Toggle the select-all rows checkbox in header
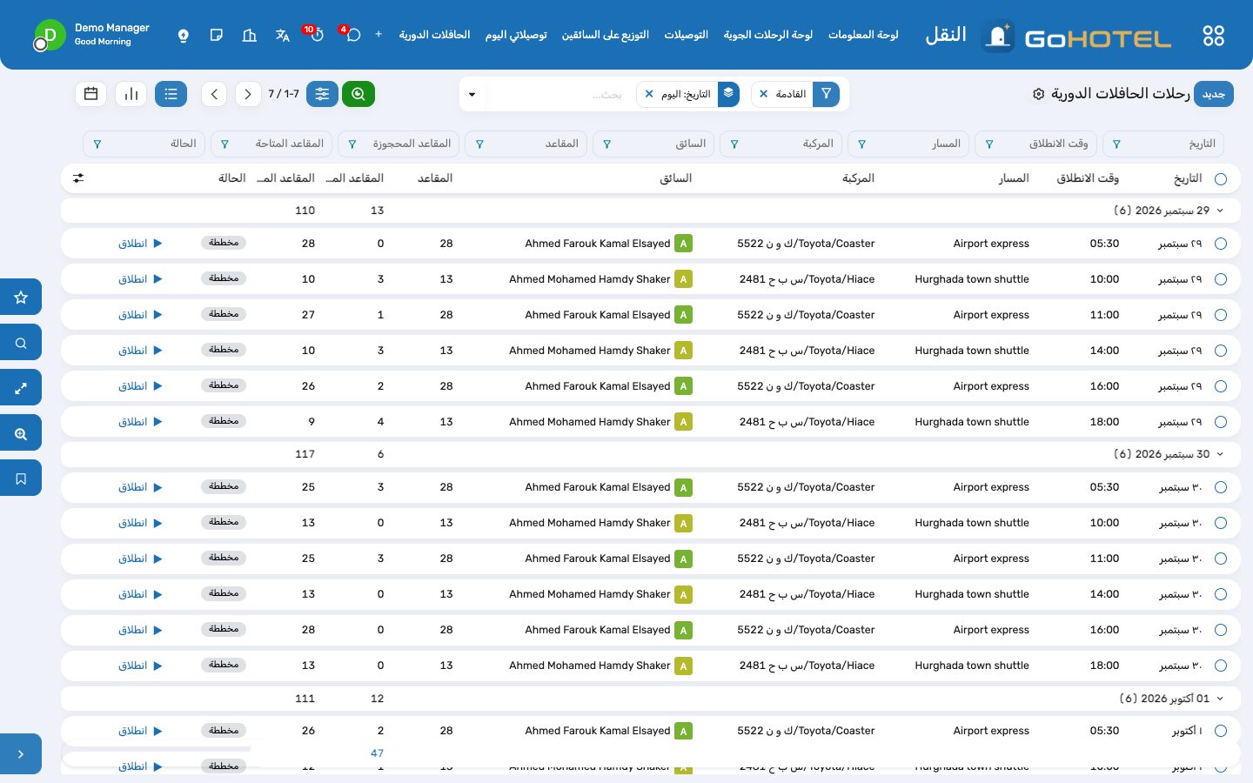Image resolution: width=1253 pixels, height=783 pixels. pyautogui.click(x=1221, y=179)
